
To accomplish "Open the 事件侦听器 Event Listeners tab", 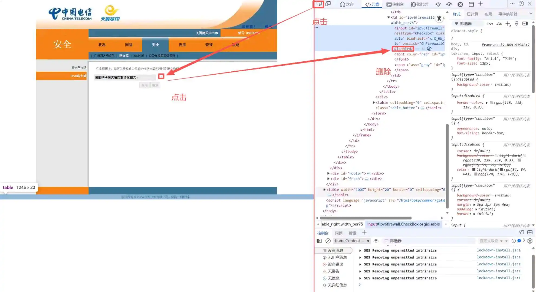I will [508, 14].
